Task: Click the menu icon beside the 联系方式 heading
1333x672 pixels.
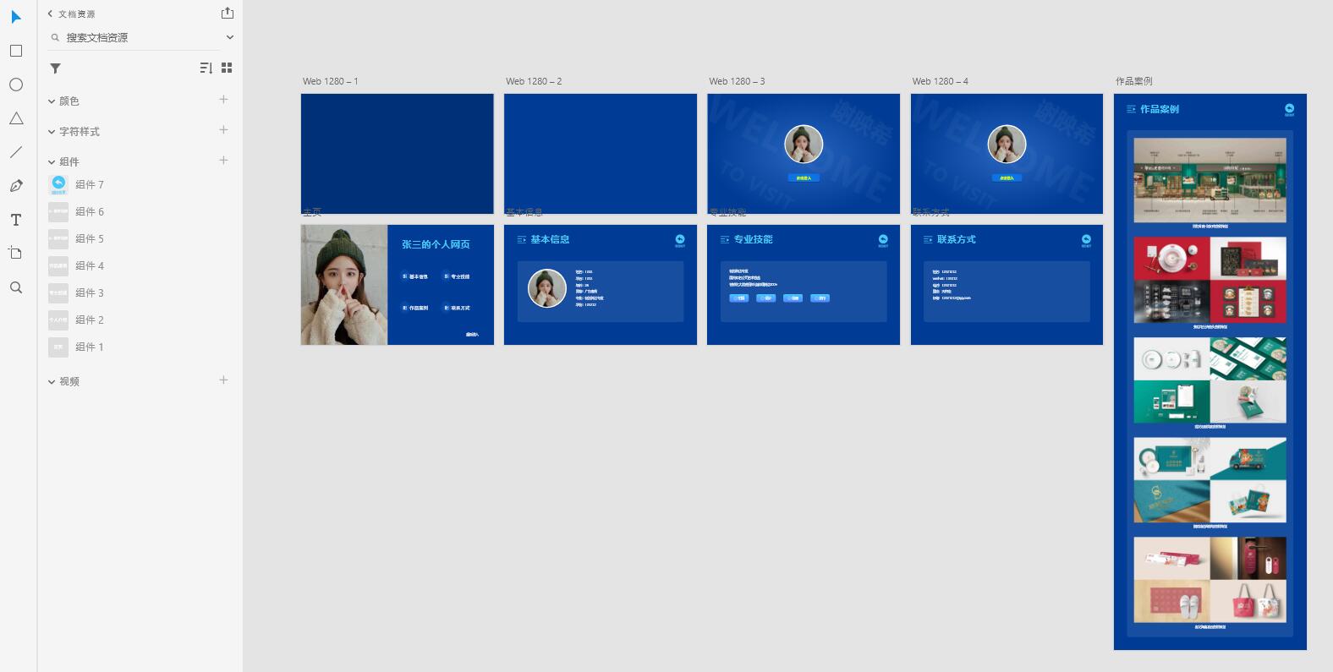Action: click(x=928, y=240)
